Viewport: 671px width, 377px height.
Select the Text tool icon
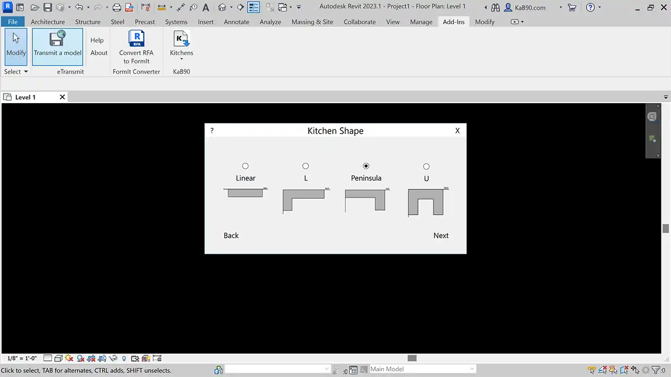point(206,7)
